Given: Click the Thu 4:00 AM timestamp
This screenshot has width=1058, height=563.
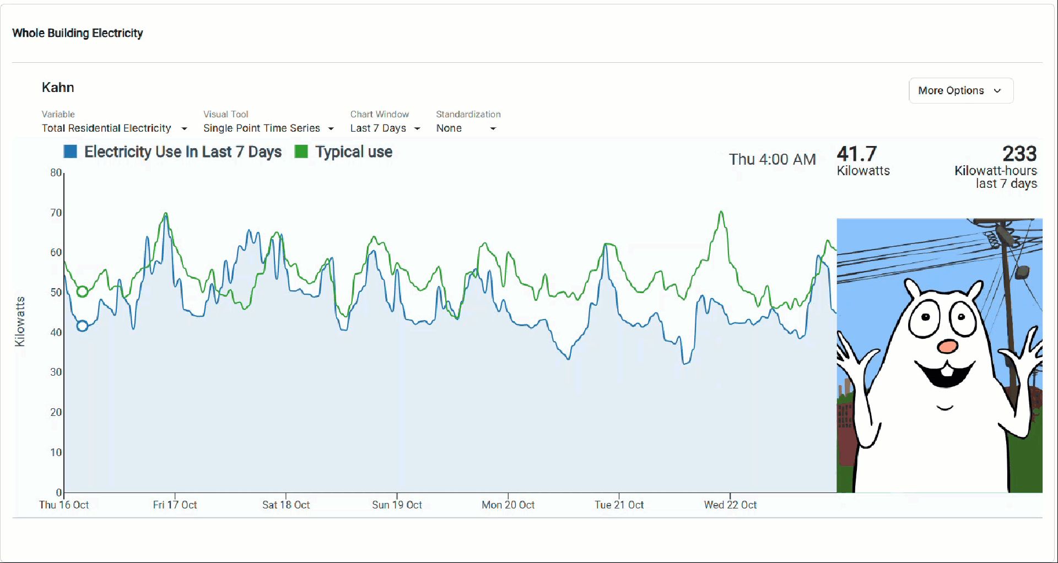Looking at the screenshot, I should (x=773, y=159).
